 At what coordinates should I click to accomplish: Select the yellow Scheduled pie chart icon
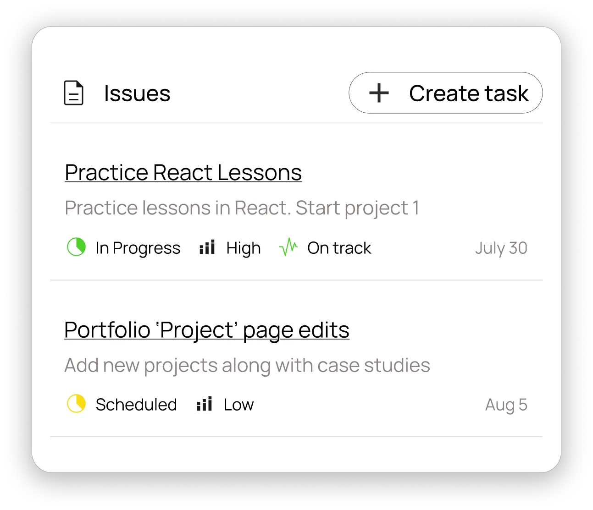click(x=76, y=404)
